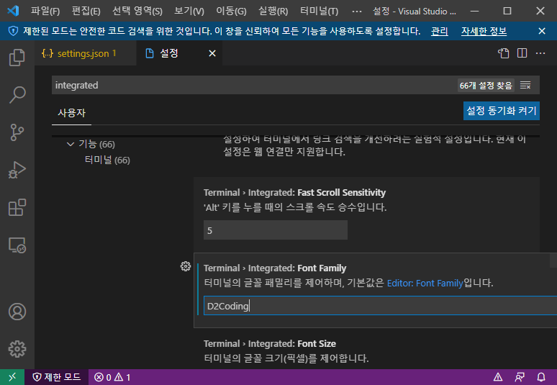The height and width of the screenshot is (385, 557).
Task: Open the Manage gear in activity bar
Action: point(17,349)
